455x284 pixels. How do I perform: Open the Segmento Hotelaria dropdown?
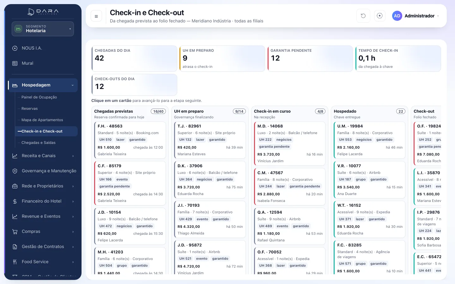pyautogui.click(x=43, y=29)
